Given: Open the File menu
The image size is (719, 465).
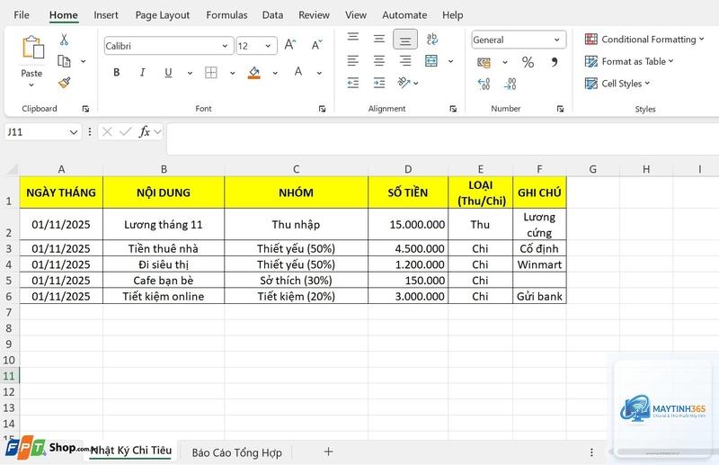Looking at the screenshot, I should click(22, 15).
